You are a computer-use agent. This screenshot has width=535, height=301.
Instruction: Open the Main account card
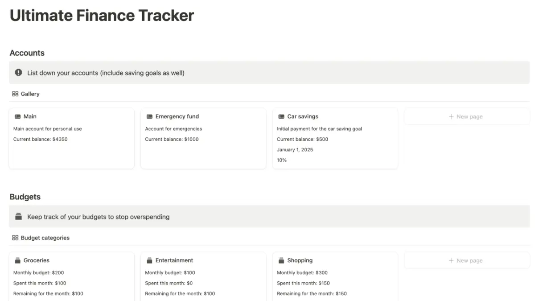71,138
